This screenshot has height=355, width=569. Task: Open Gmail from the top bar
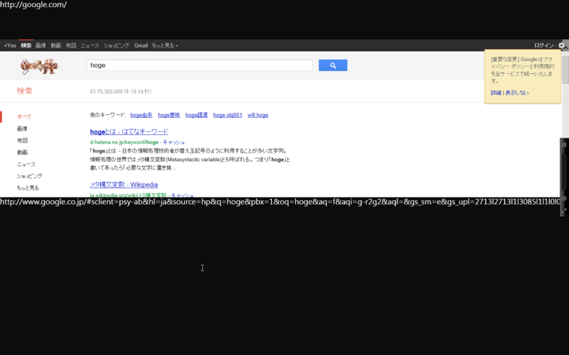pyautogui.click(x=141, y=45)
